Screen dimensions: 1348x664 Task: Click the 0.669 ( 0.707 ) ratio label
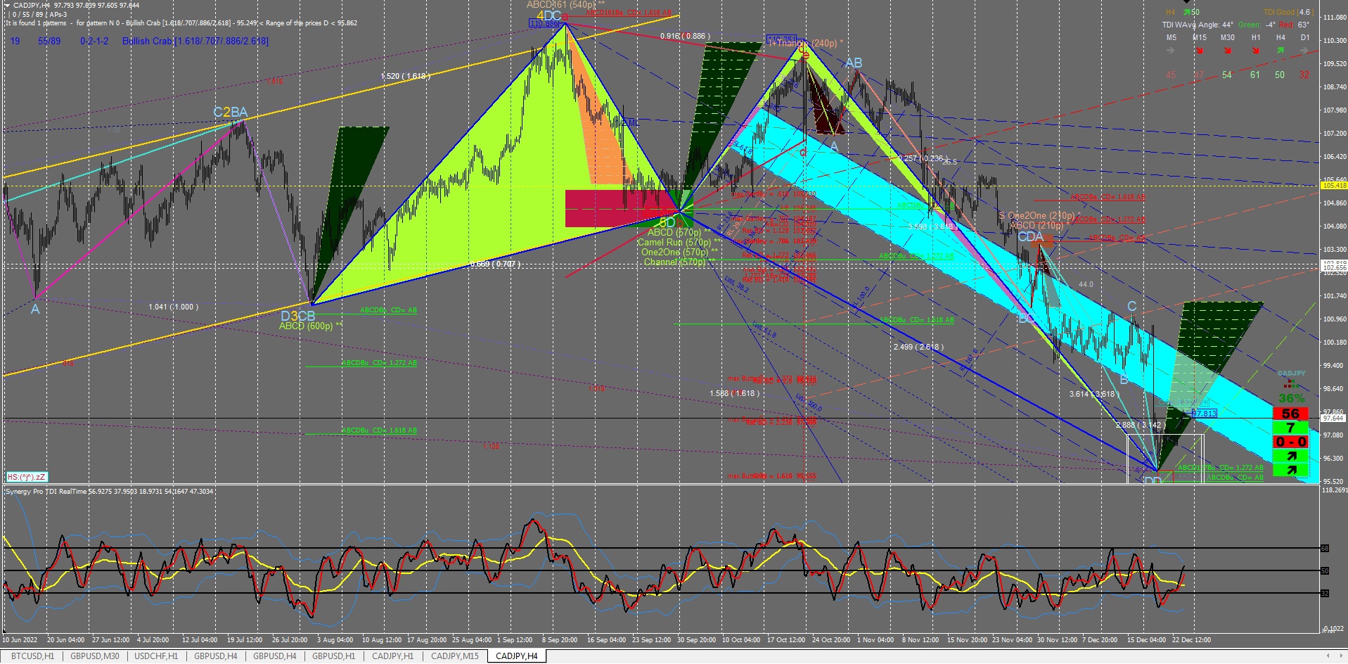(495, 264)
